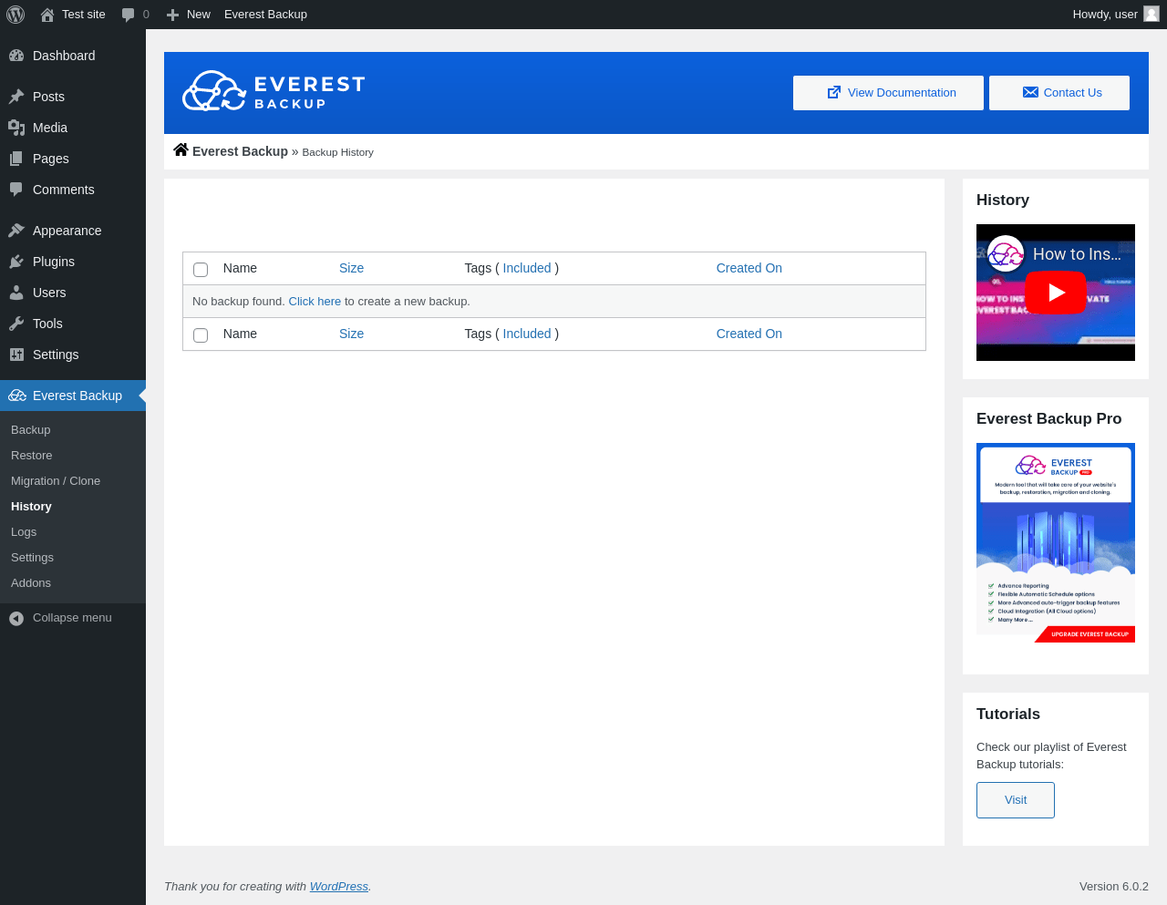Play the How to Install video
Screen dimensions: 1167x905
1056,293
